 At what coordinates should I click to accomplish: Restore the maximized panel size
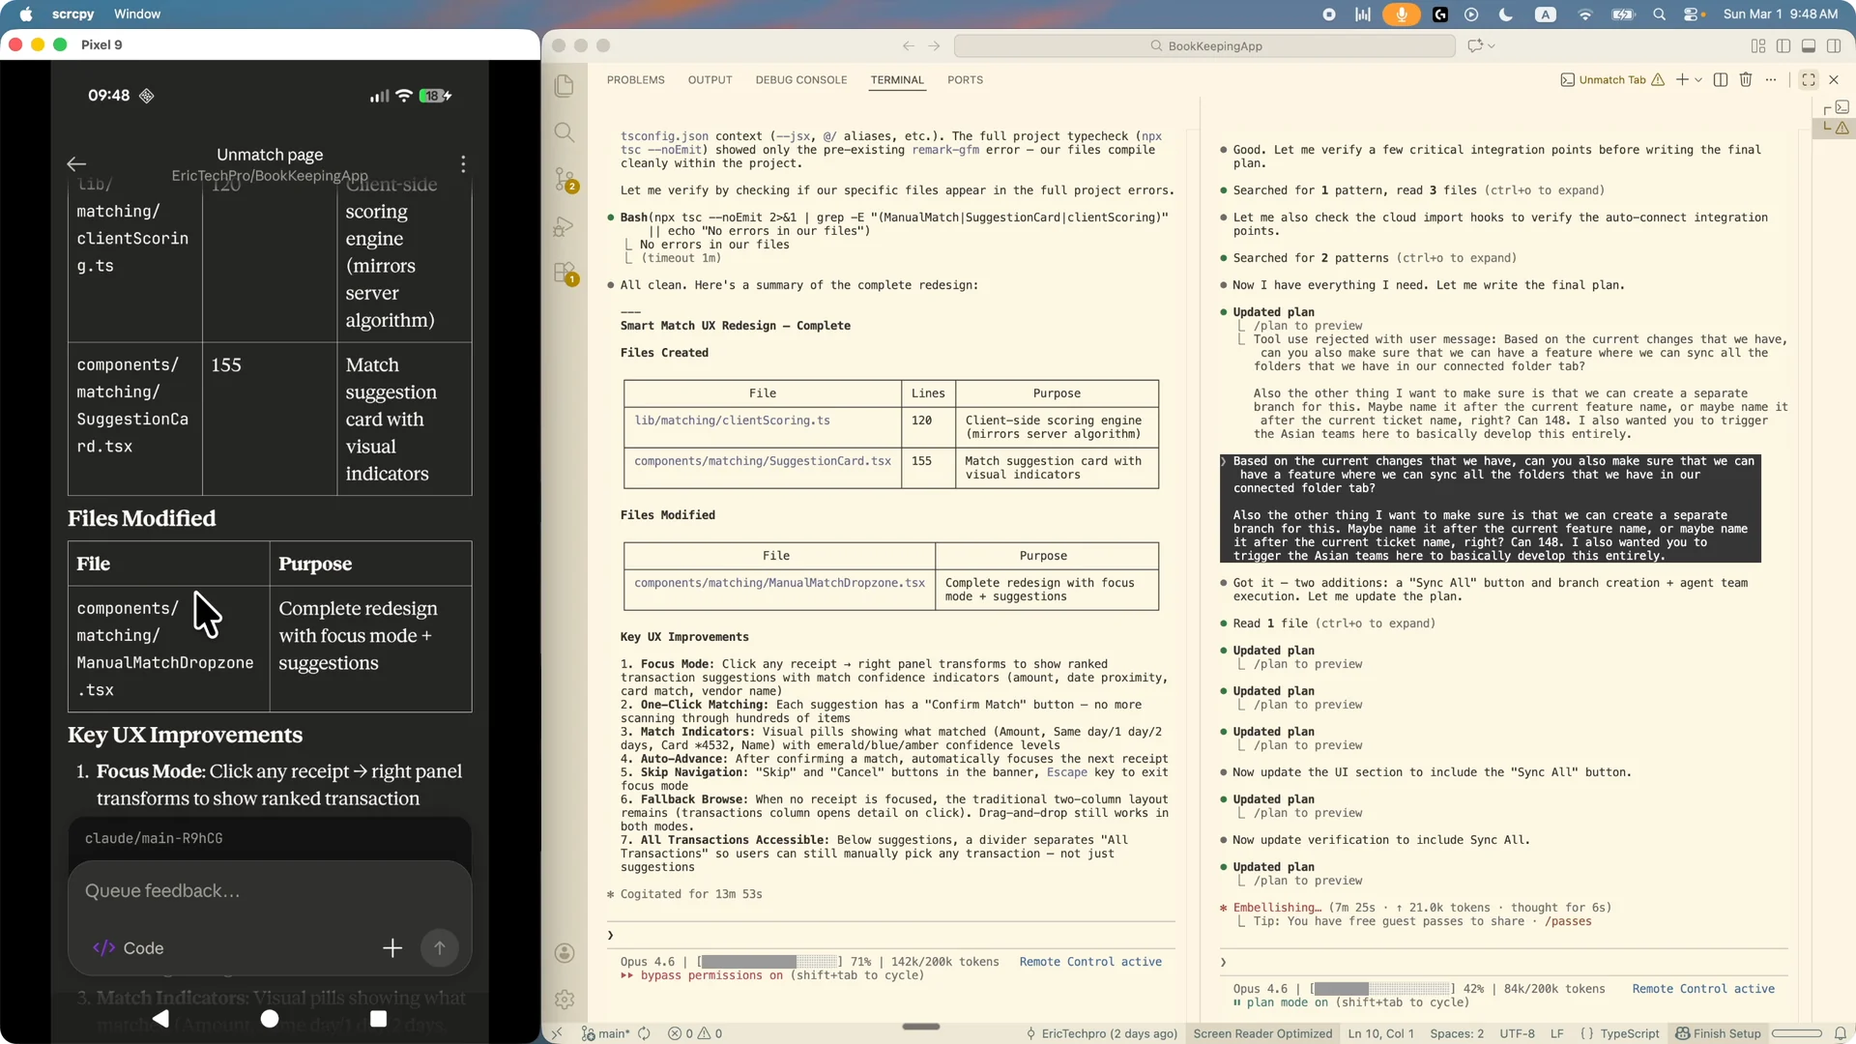point(1809,80)
